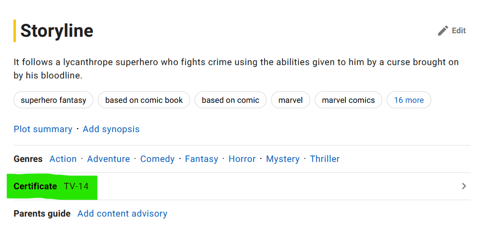Go to the Comedy genre
The image size is (481, 227).
[157, 159]
